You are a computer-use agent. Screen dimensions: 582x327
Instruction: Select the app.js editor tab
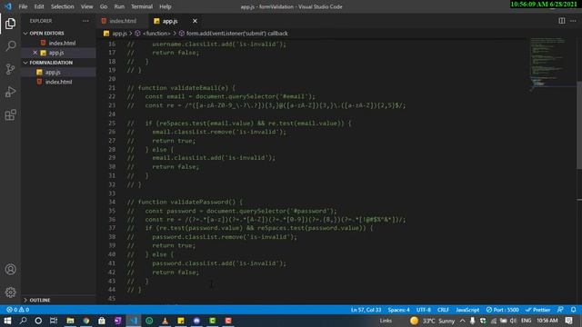click(x=170, y=21)
